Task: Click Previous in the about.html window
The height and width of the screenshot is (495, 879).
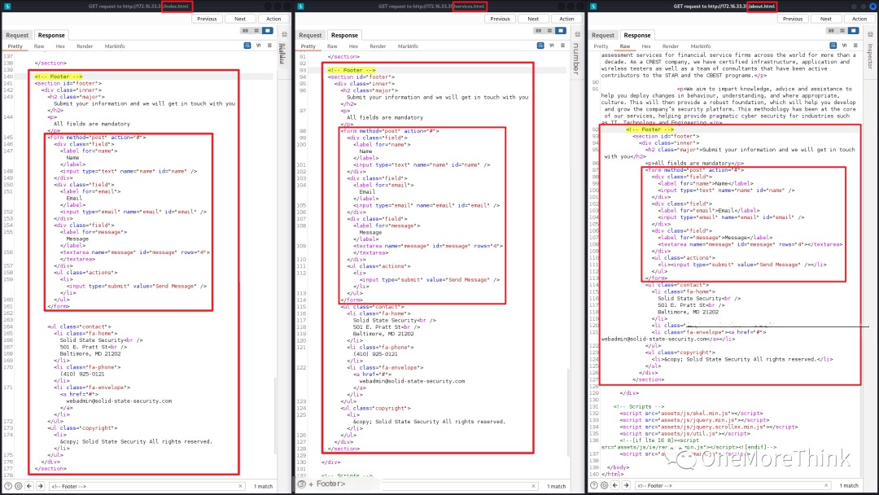Action: (x=793, y=19)
